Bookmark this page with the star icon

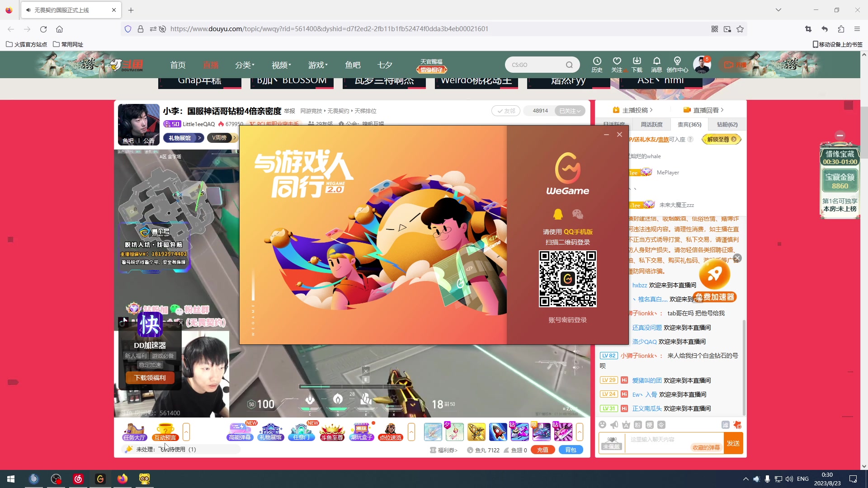[740, 29]
